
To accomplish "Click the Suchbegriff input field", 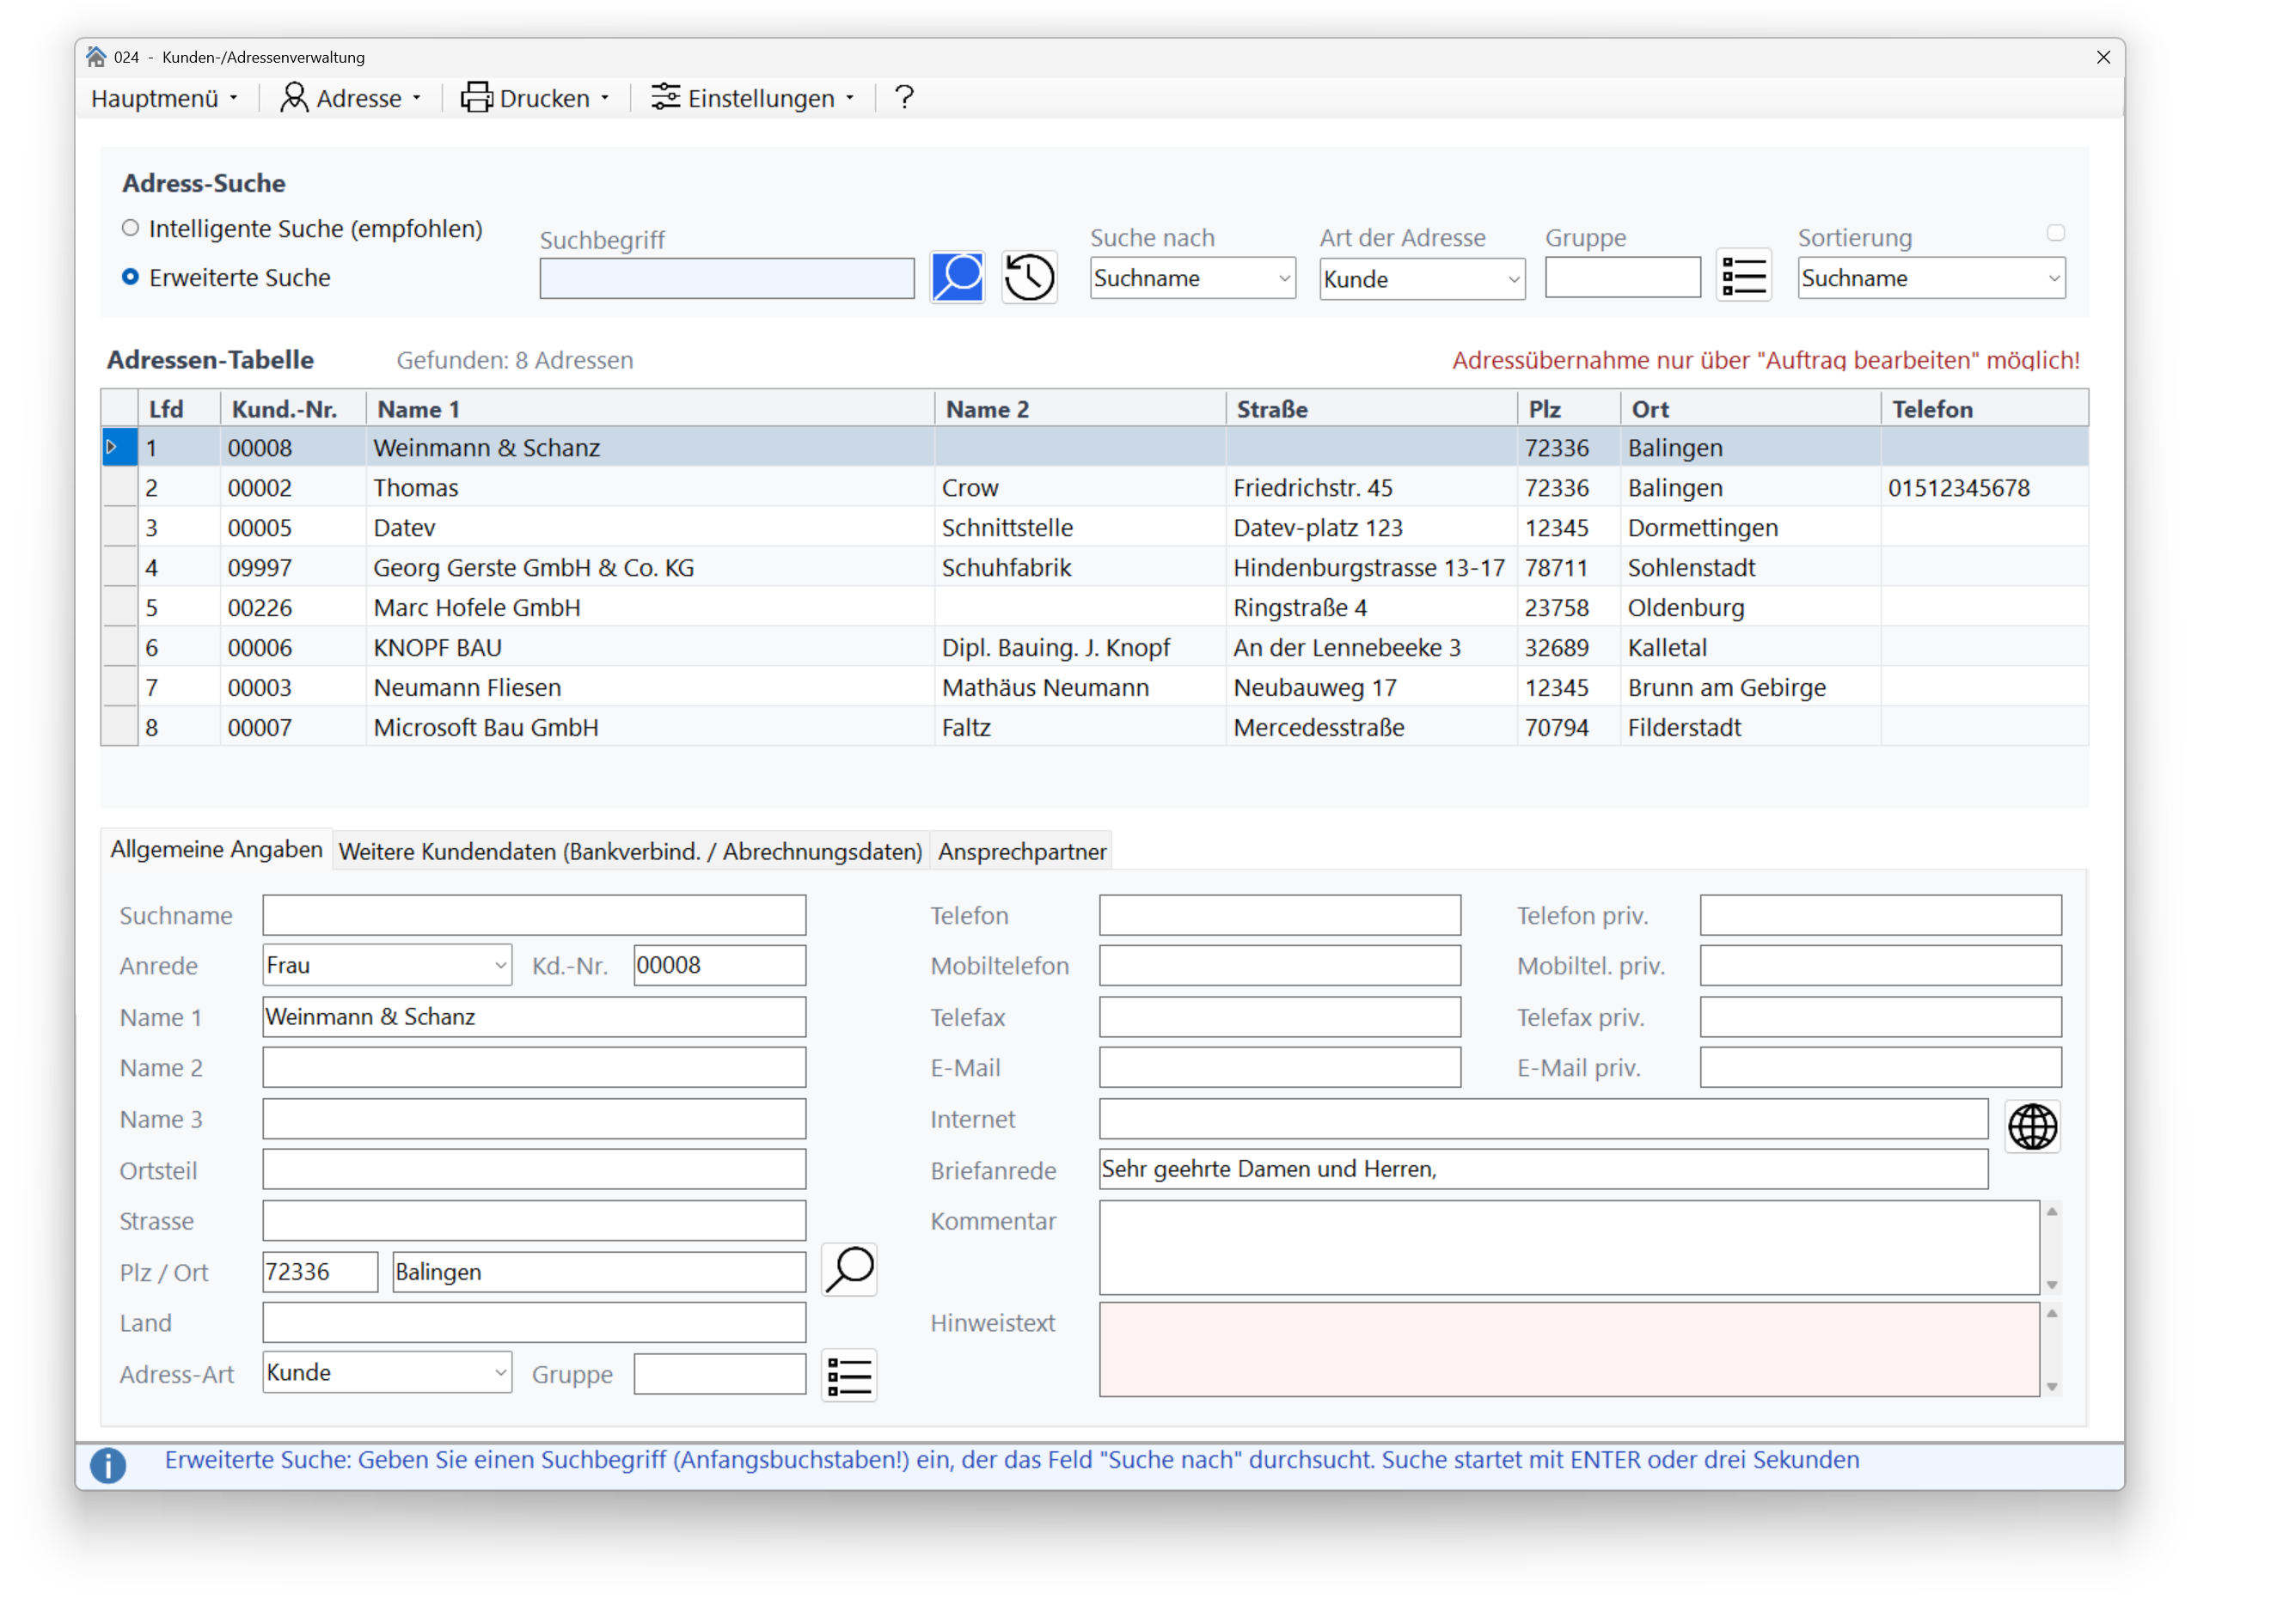I will click(726, 278).
